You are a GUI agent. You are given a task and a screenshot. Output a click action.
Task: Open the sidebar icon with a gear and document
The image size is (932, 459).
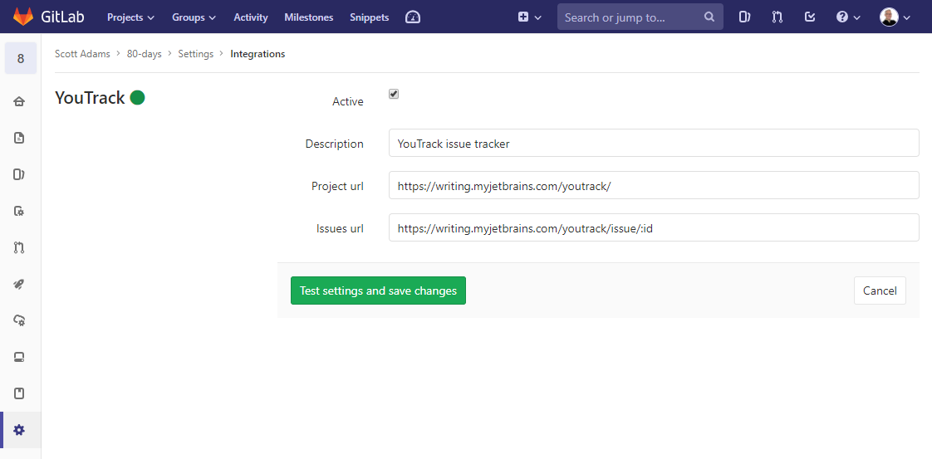pyautogui.click(x=19, y=211)
